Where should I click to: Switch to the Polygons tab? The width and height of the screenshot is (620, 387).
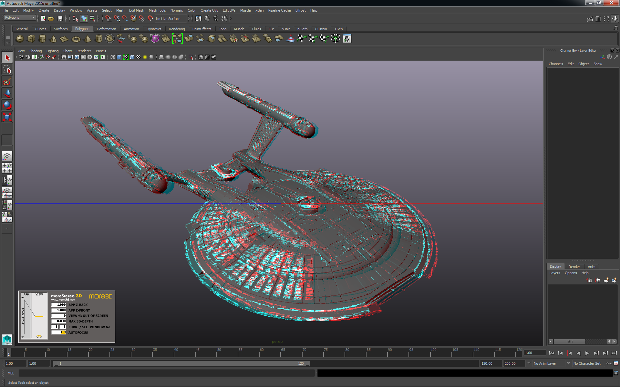tap(82, 29)
